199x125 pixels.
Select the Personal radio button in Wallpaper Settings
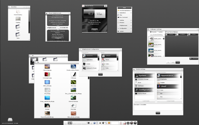(x=151, y=32)
